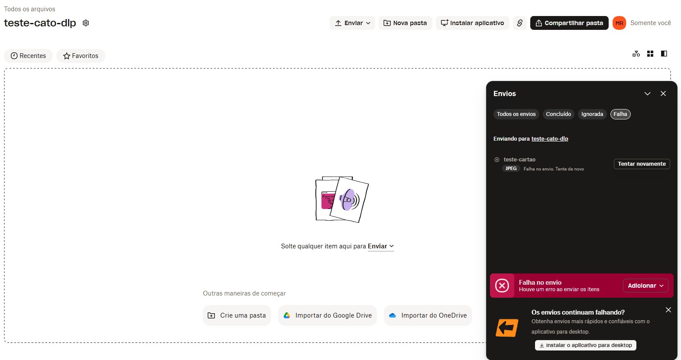Expand the Adicionar dropdown in error banner
This screenshot has width=681, height=360.
645,286
